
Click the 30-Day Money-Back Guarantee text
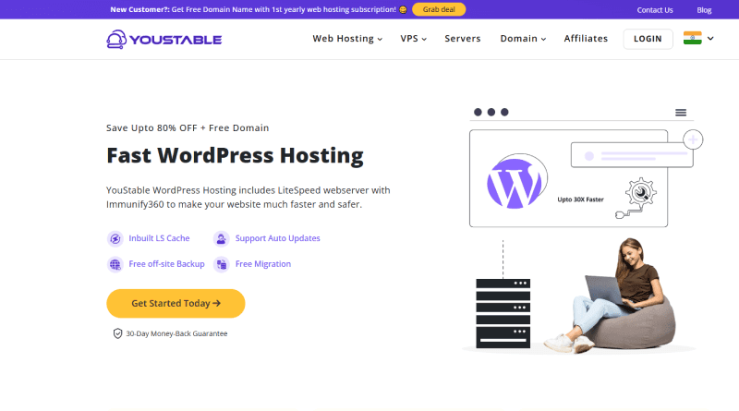click(176, 333)
